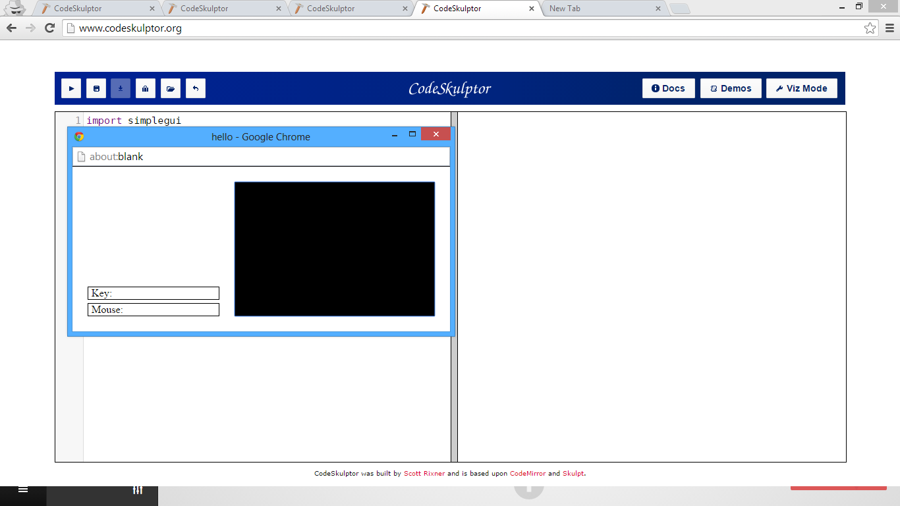The width and height of the screenshot is (900, 506).
Task: Click the Mouse: status box
Action: point(154,310)
